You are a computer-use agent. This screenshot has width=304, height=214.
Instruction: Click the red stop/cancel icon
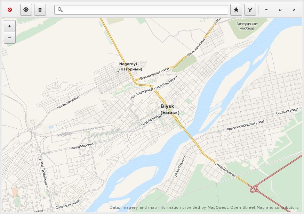pyautogui.click(x=10, y=10)
